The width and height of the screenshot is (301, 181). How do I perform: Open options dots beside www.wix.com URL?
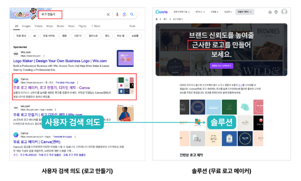tap(44, 56)
